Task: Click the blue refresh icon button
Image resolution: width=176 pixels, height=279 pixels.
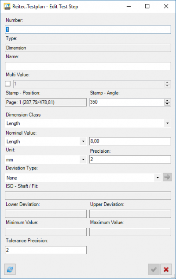Action: (10, 269)
